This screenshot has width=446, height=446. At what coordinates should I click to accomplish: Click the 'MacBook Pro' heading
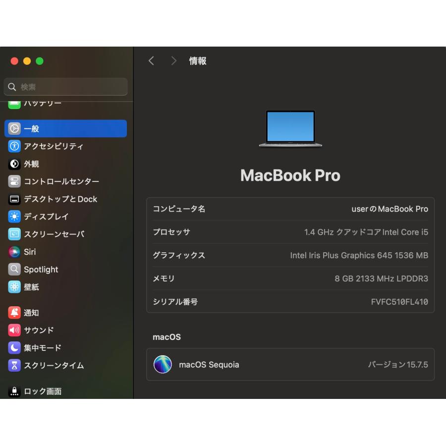[x=290, y=175]
